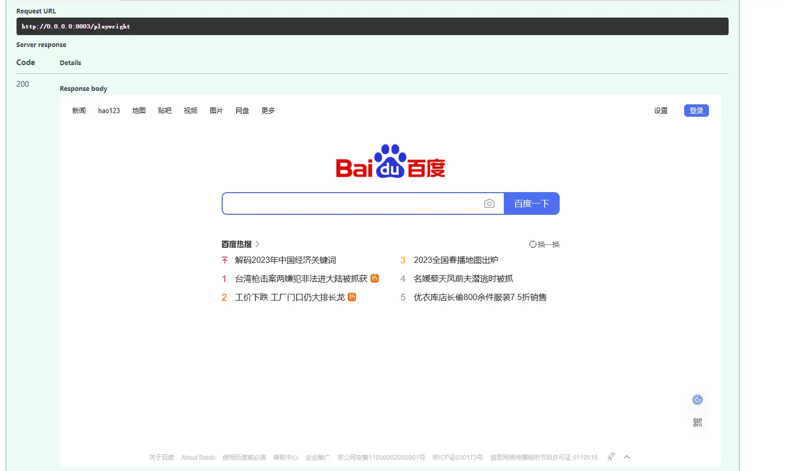The image size is (787, 471).
Task: Open the 网盘 nav item
Action: [x=242, y=111]
